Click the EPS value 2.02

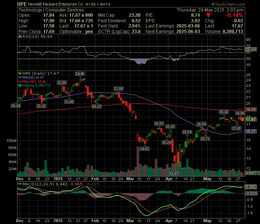(x=195, y=21)
